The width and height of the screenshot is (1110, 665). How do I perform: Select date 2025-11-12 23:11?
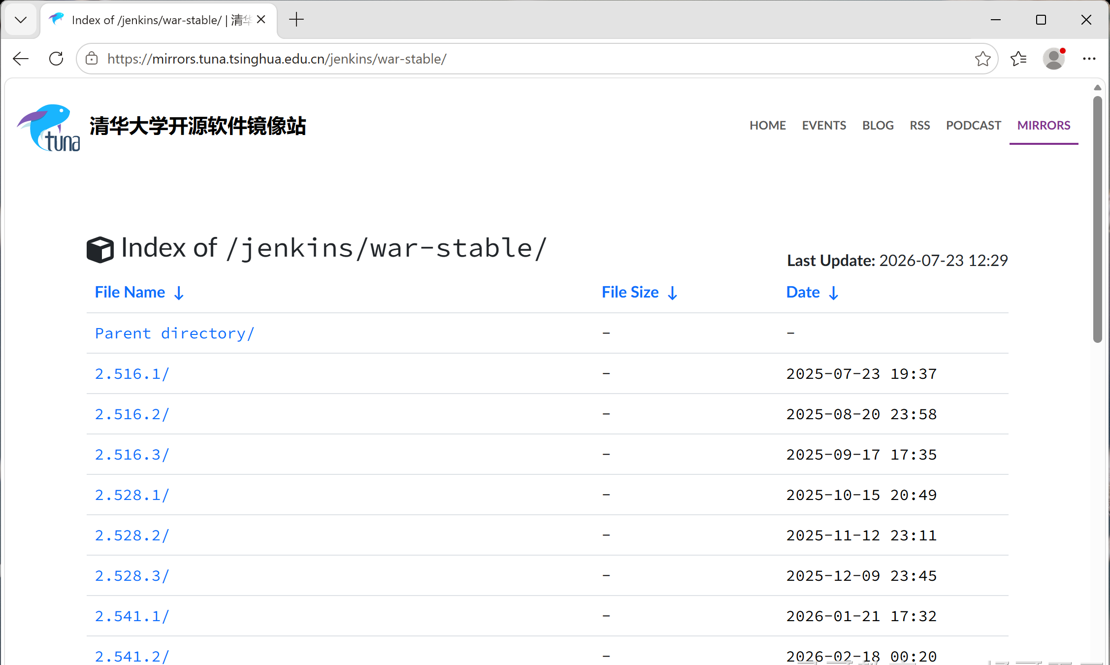(861, 535)
